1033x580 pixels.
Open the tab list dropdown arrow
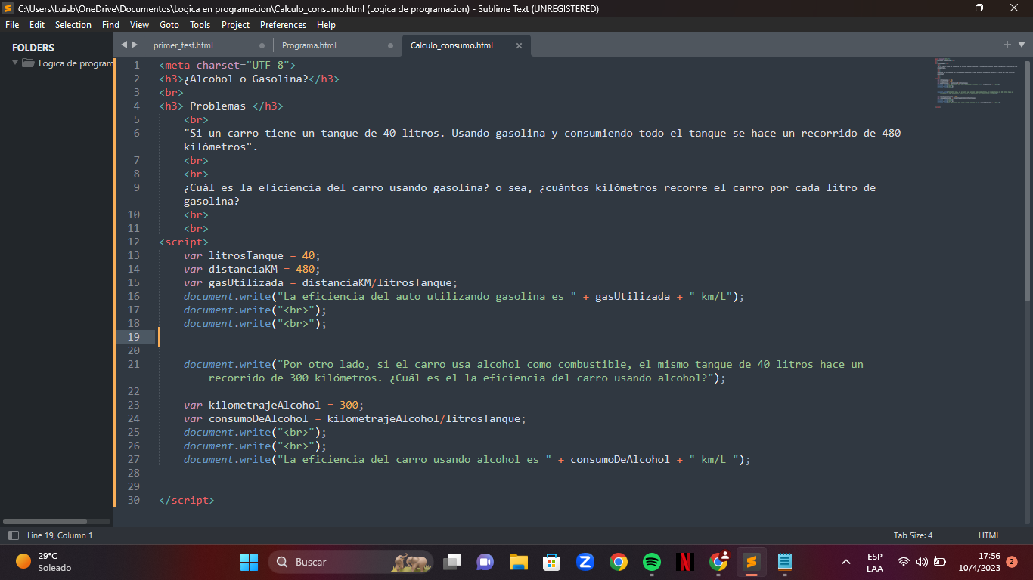click(1021, 45)
